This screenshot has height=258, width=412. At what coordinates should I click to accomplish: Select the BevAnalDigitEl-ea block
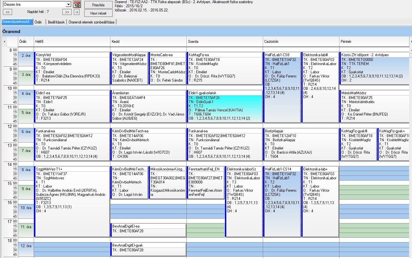pyautogui.click(x=148, y=230)
